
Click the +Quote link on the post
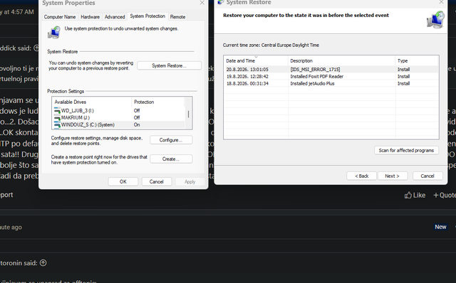(x=445, y=195)
